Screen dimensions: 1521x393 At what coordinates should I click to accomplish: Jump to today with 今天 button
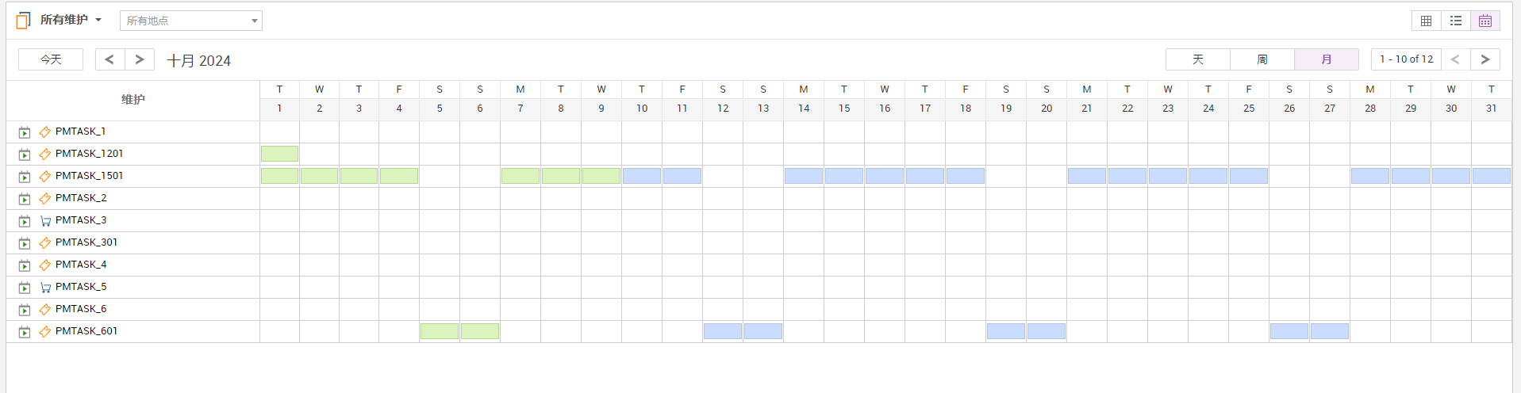pyautogui.click(x=51, y=59)
